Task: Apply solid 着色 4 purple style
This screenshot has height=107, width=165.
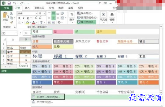Action: coord(106,82)
